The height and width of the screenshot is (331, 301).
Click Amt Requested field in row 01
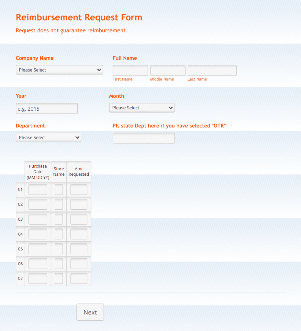[79, 190]
